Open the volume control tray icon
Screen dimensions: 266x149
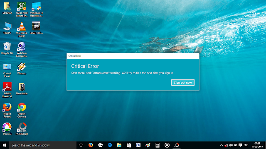pos(231,145)
